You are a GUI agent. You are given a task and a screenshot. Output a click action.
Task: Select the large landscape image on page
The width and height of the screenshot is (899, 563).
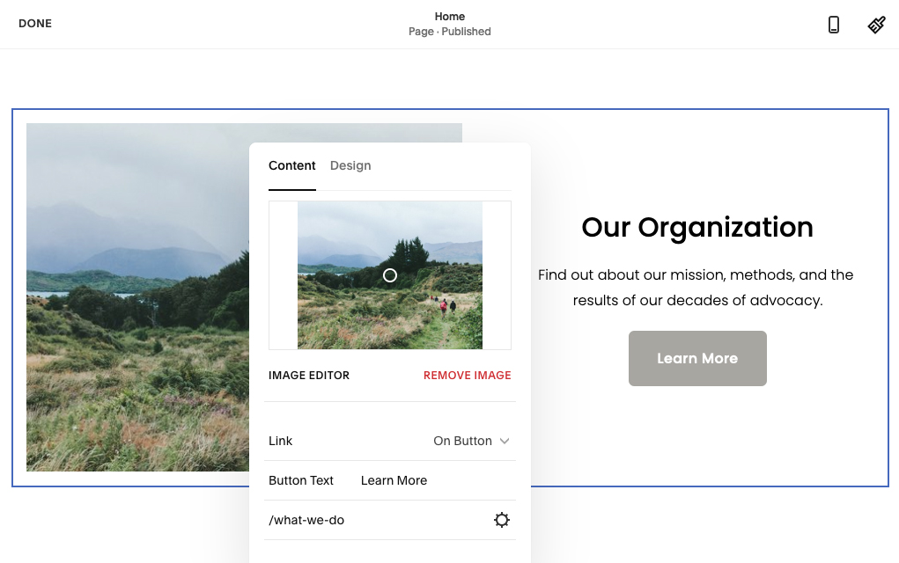(x=137, y=297)
